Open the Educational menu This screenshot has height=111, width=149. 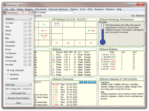[40, 9]
